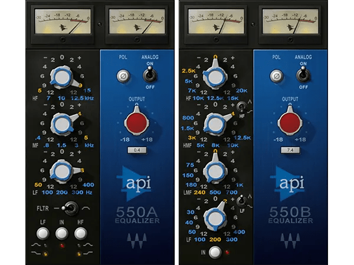Click the 550B red OUTPUT knob

(290, 123)
